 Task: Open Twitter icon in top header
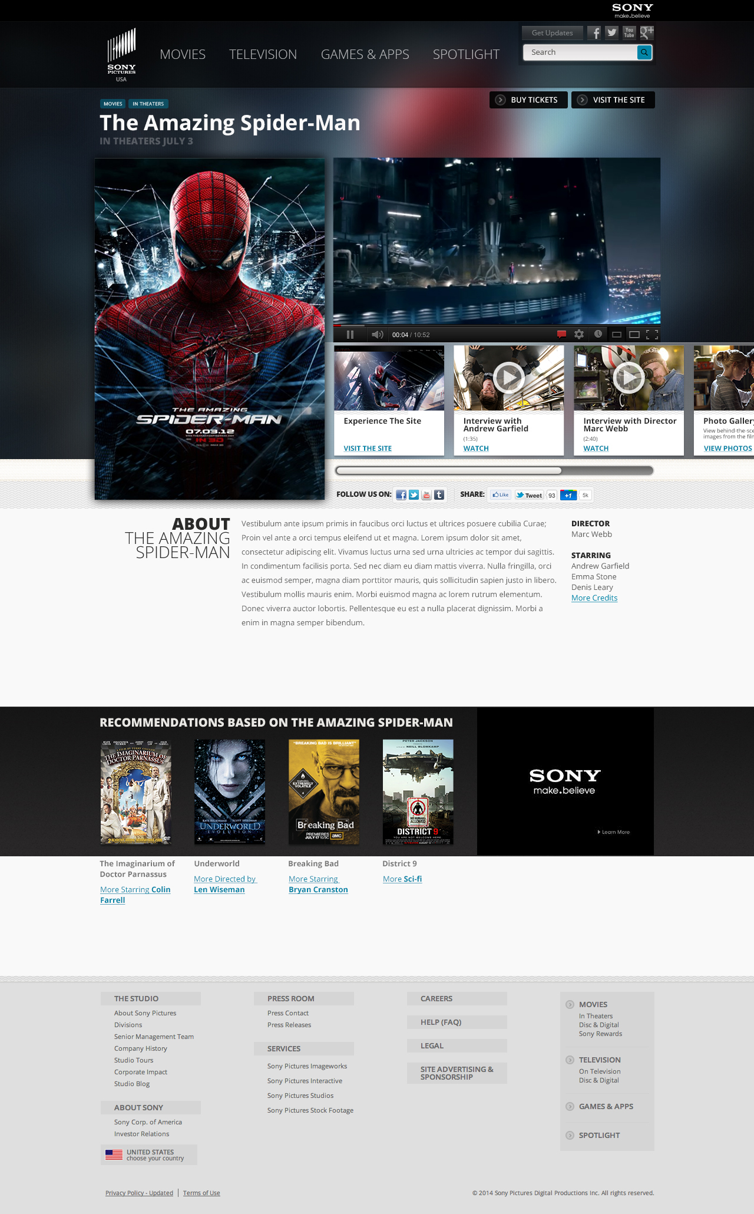click(612, 33)
